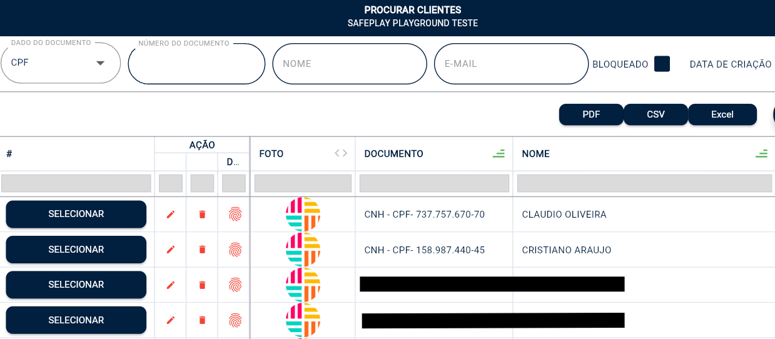Click the E-mail search field

click(510, 64)
